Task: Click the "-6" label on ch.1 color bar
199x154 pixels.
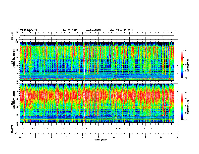Action: (185, 51)
